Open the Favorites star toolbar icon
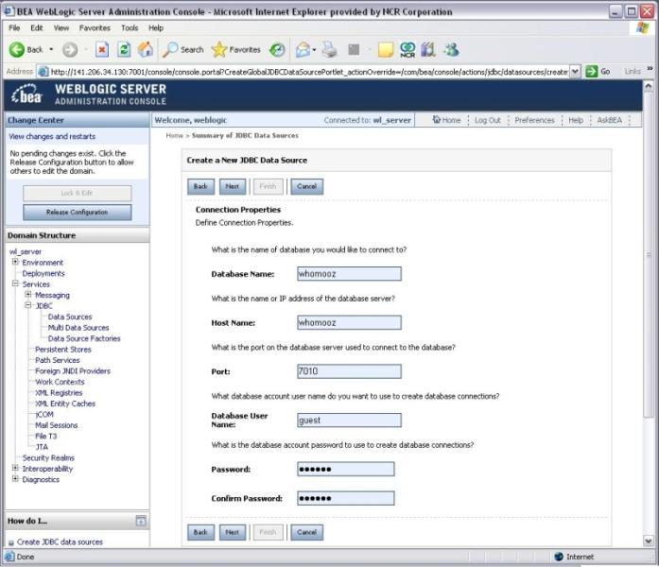This screenshot has width=659, height=567. tap(218, 49)
